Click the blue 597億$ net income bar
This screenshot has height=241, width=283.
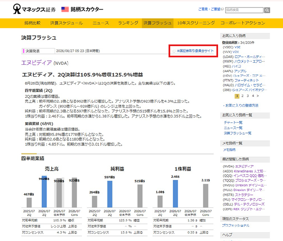point(110,194)
